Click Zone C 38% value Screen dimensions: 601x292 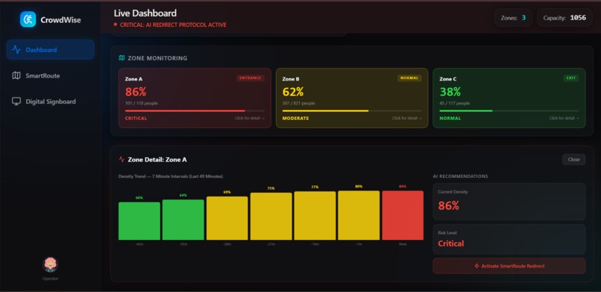[450, 92]
